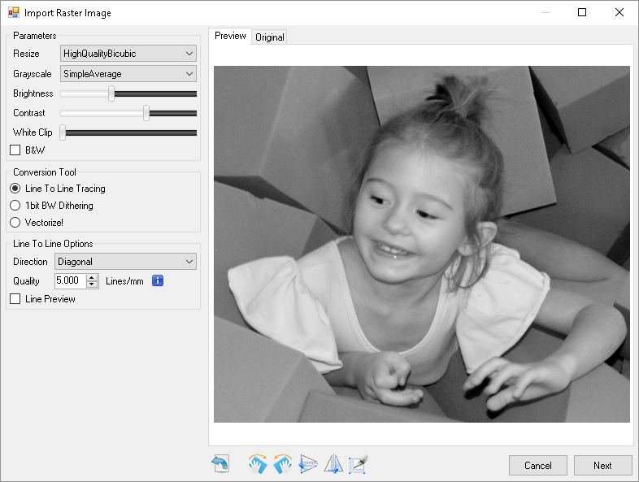Open the Resize method dropdown
The image size is (639, 482).
pyautogui.click(x=128, y=54)
